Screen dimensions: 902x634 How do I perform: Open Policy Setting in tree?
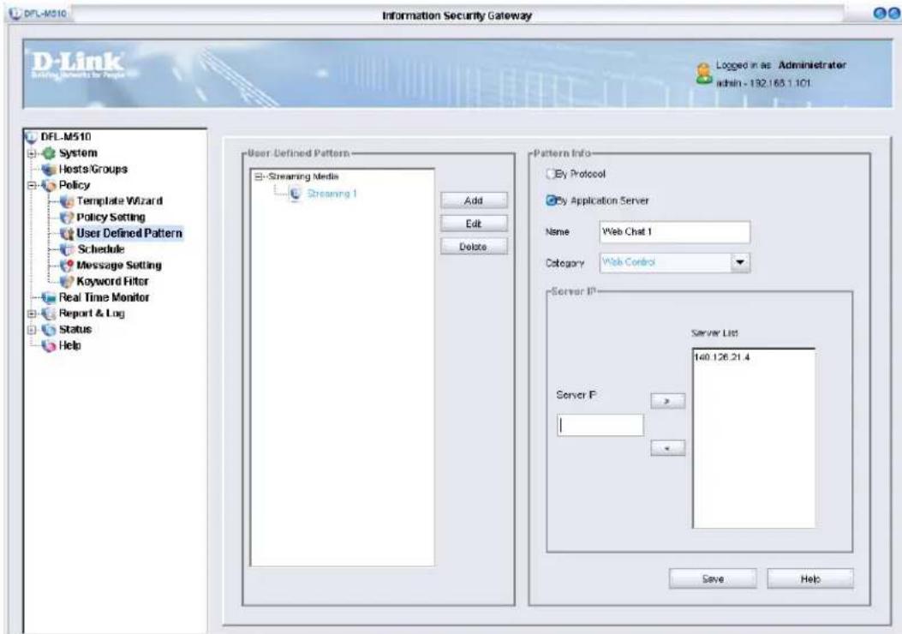(x=111, y=217)
